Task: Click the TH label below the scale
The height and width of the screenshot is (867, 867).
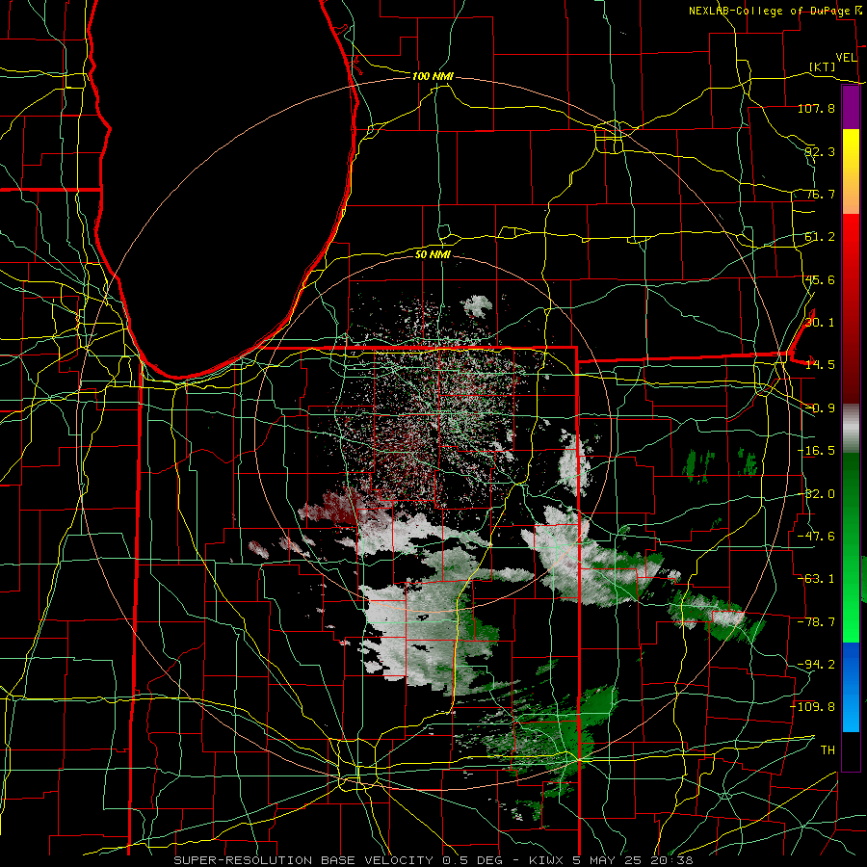Action: (828, 749)
